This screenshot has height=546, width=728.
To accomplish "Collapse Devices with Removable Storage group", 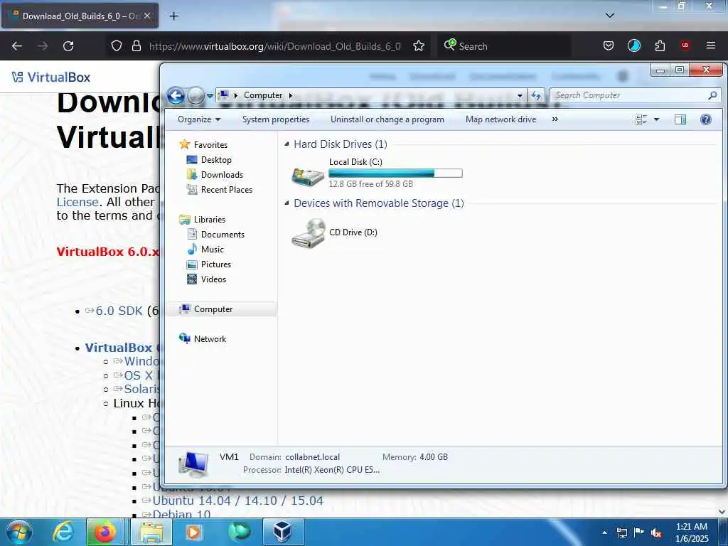I will 287,203.
